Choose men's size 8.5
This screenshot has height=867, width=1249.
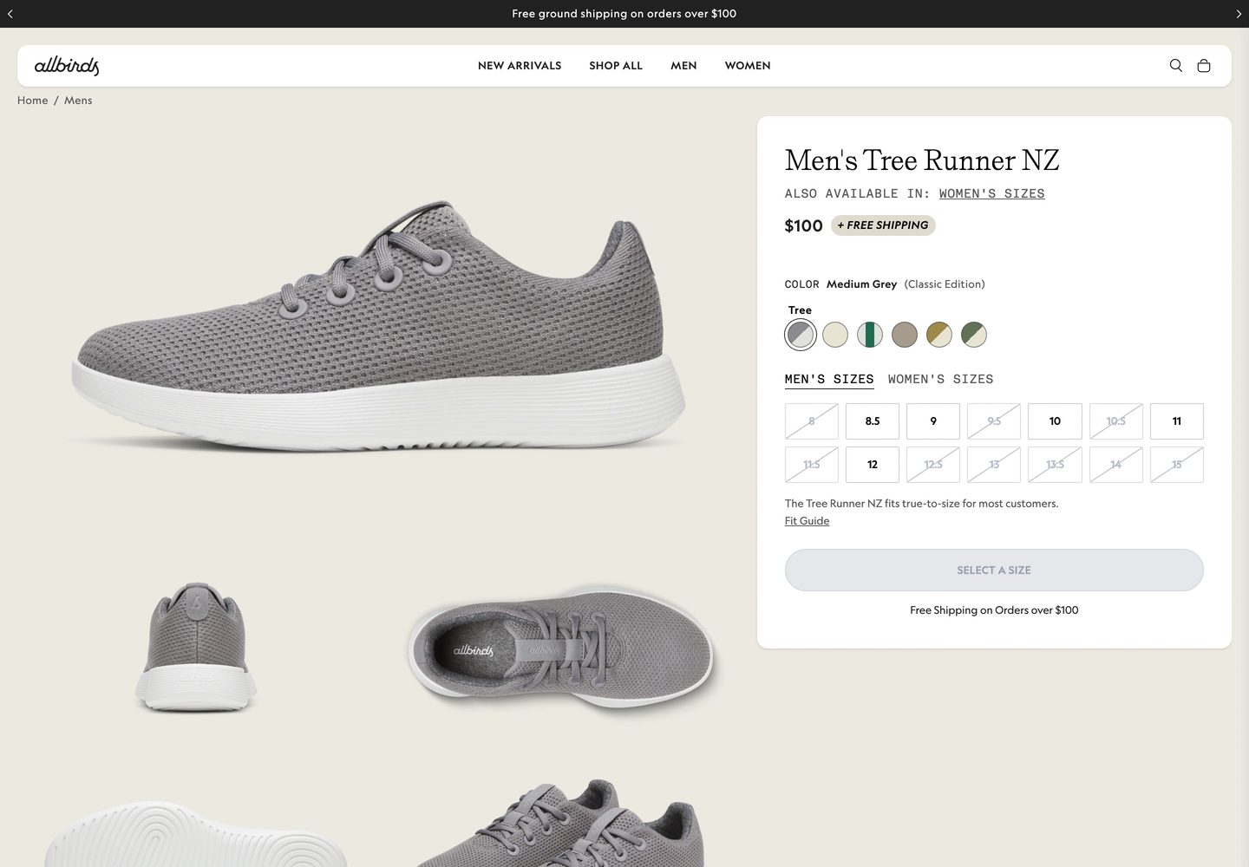click(x=873, y=421)
